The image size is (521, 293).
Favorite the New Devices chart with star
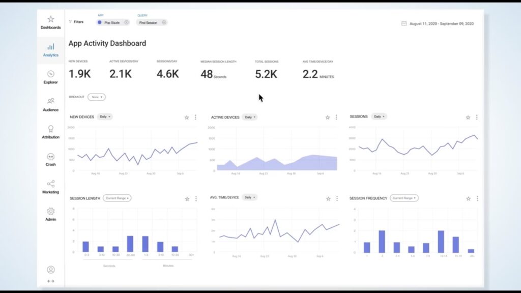[x=187, y=118]
